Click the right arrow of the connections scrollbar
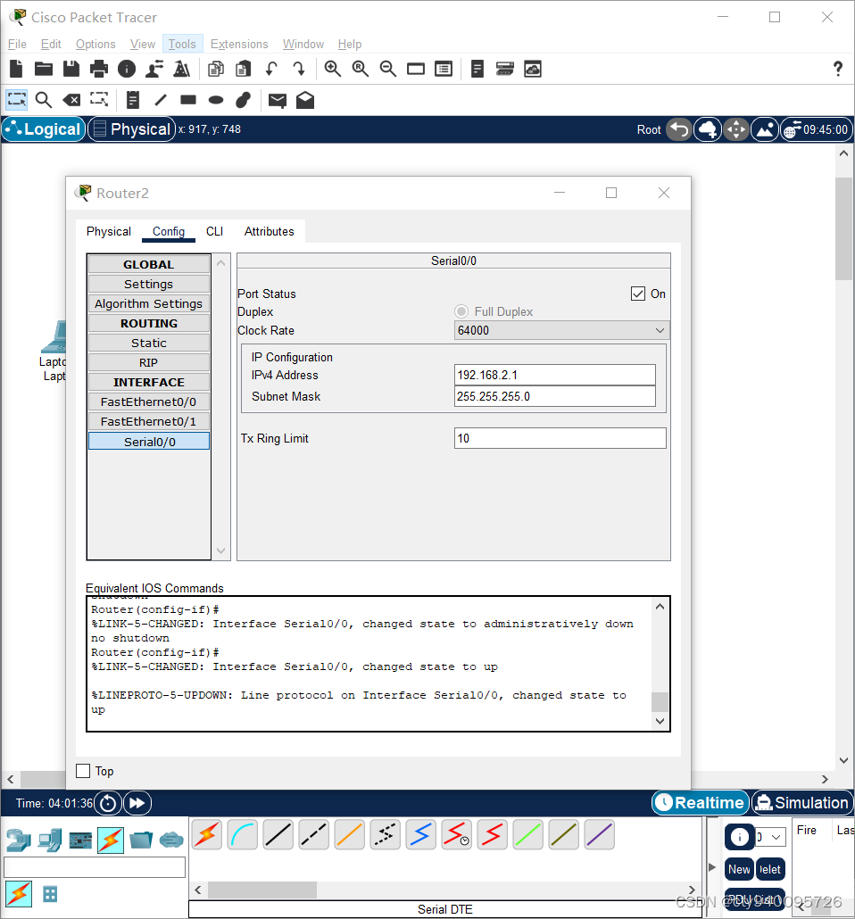This screenshot has height=919, width=855. (692, 890)
